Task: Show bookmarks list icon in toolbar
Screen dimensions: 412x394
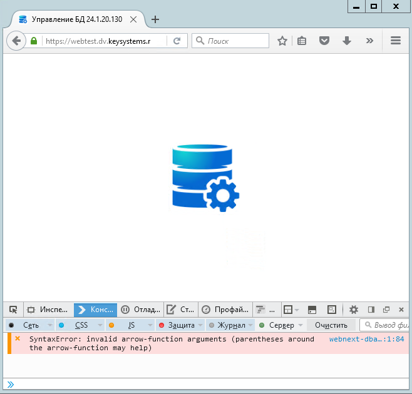Action: 302,41
